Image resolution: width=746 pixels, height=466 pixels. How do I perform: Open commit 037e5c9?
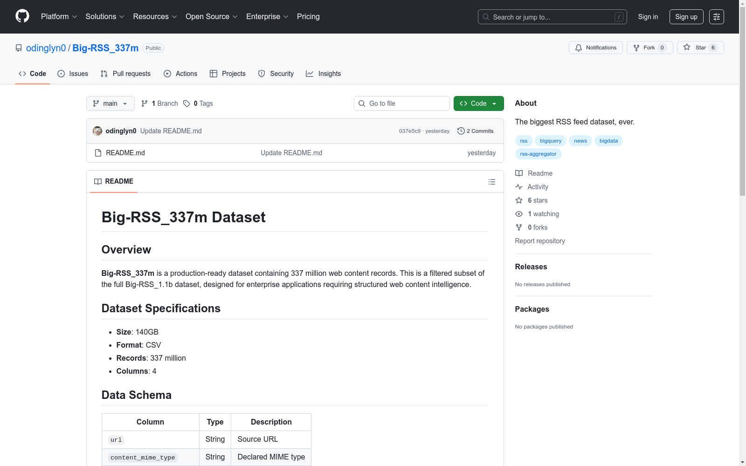(410, 131)
